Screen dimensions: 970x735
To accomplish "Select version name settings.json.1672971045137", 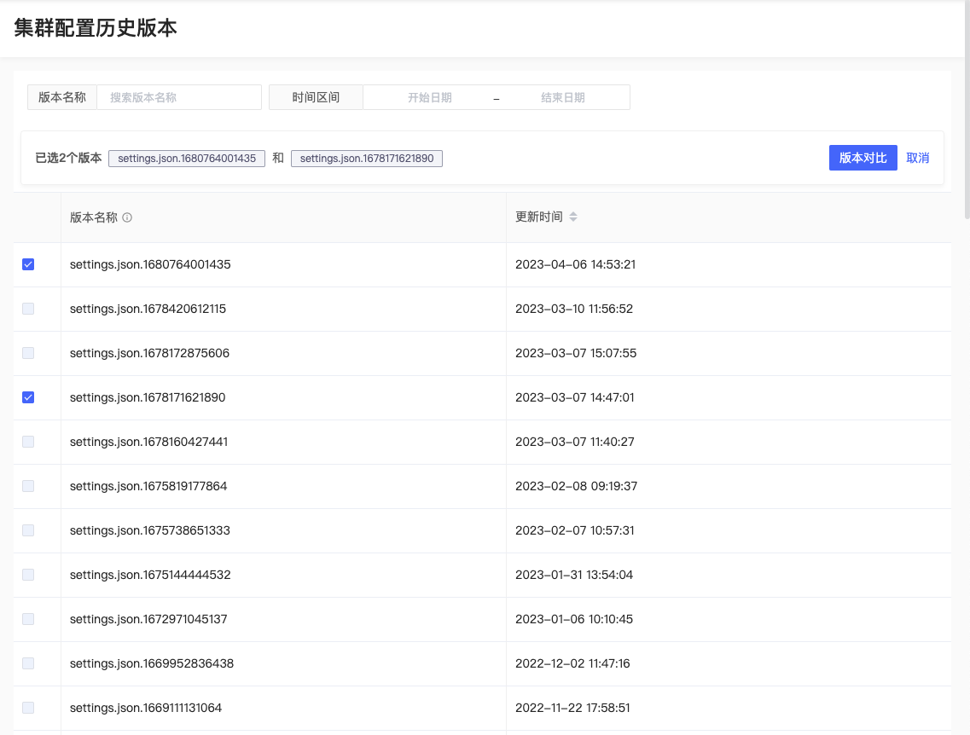I will tap(148, 619).
